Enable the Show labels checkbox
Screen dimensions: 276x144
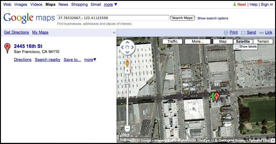pyautogui.click(x=237, y=47)
